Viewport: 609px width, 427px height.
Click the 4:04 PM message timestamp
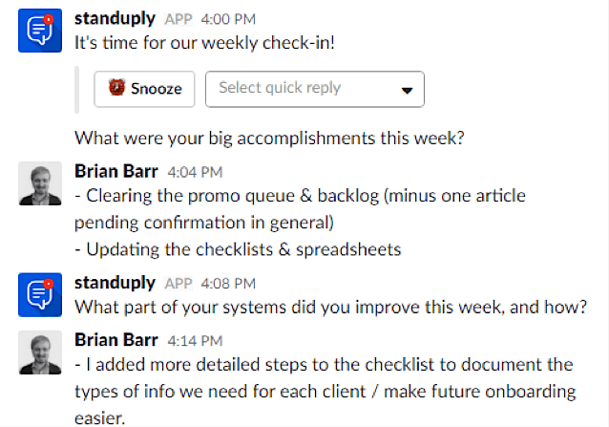click(195, 172)
